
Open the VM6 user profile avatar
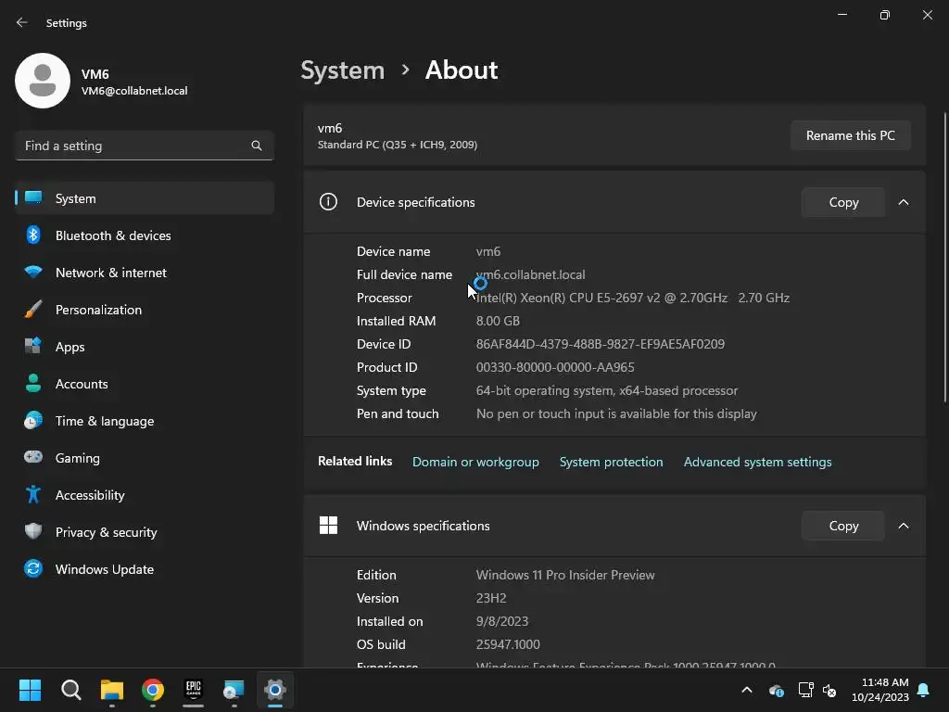43,81
